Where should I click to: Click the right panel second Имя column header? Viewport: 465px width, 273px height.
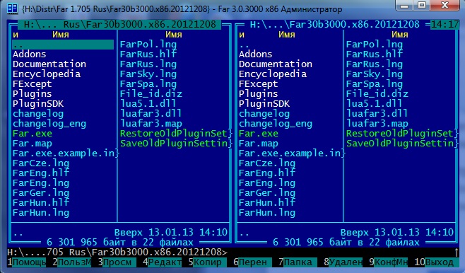(x=399, y=35)
